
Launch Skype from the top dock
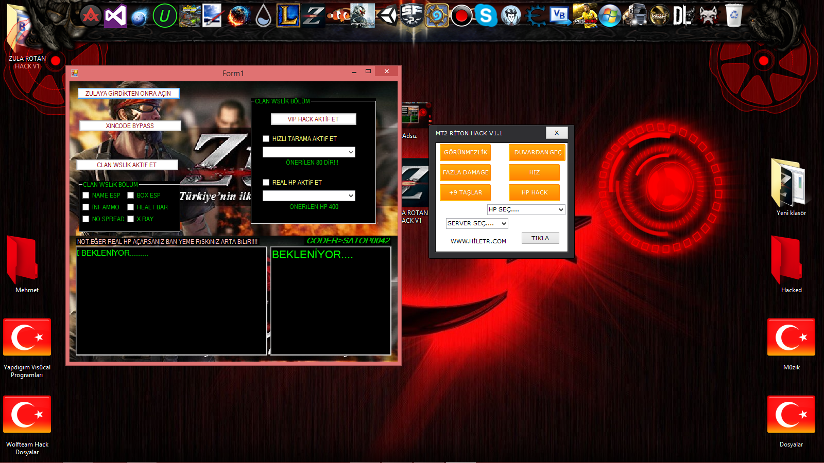pyautogui.click(x=486, y=16)
